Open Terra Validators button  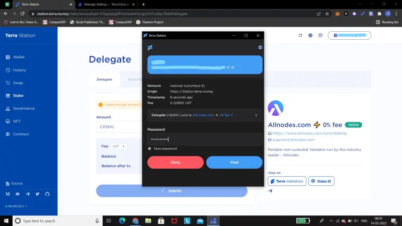click(x=287, y=181)
